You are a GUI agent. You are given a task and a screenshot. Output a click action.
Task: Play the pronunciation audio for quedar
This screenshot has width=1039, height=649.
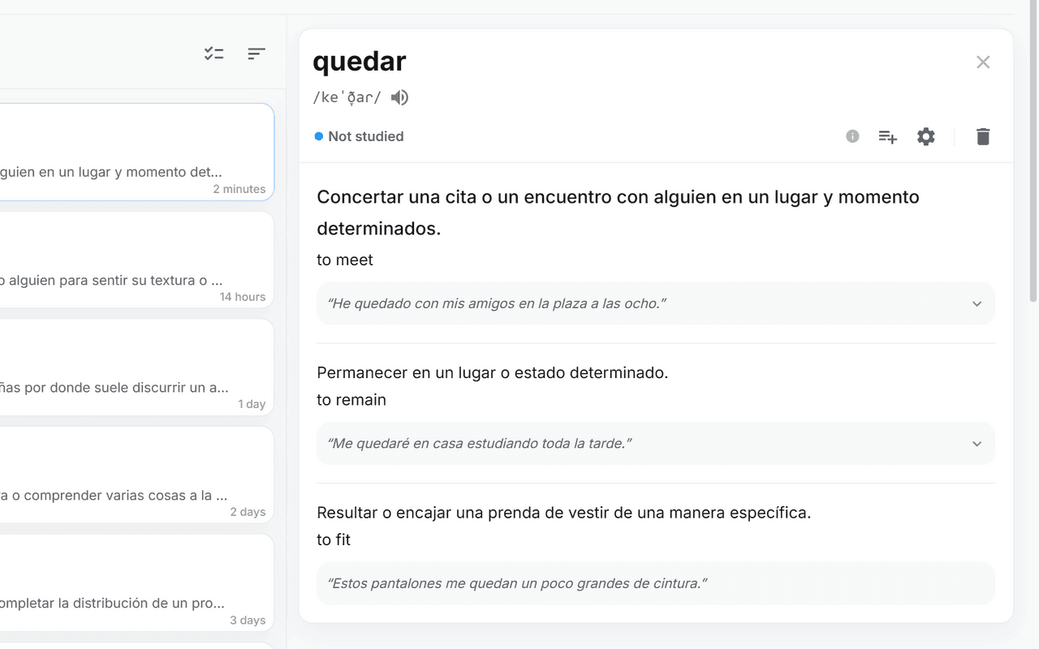tap(399, 98)
